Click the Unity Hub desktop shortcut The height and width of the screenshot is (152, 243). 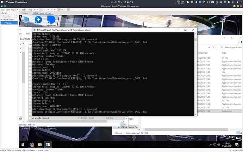pos(25,129)
